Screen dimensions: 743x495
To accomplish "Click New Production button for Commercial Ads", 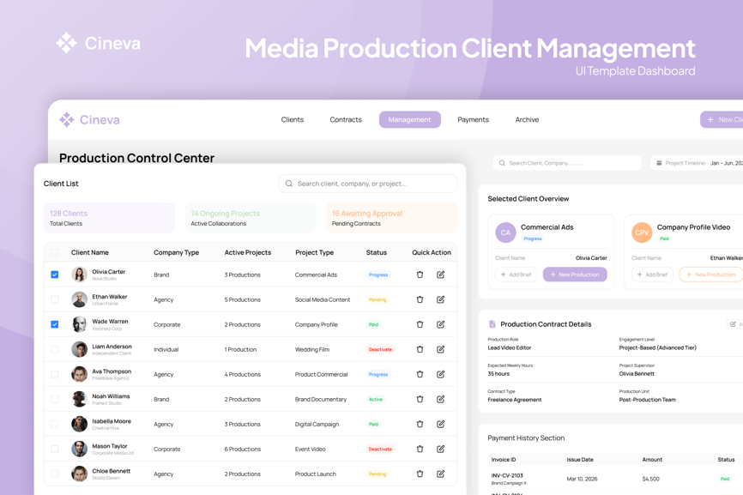I will tap(575, 275).
